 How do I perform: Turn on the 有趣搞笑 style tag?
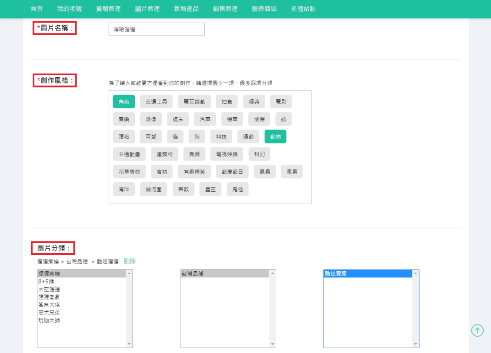tap(194, 172)
